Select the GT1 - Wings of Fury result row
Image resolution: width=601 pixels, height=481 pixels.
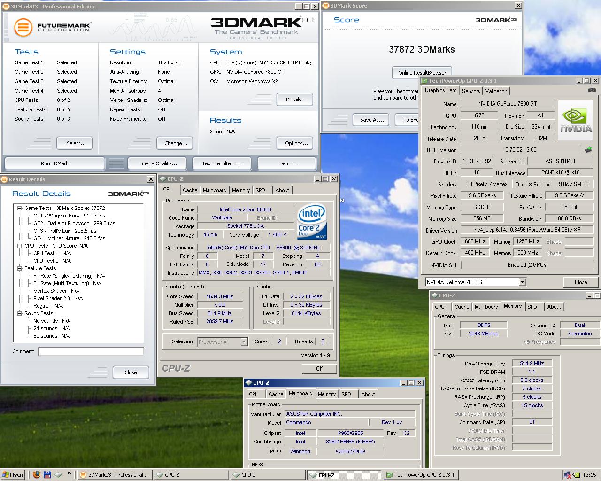(69, 216)
